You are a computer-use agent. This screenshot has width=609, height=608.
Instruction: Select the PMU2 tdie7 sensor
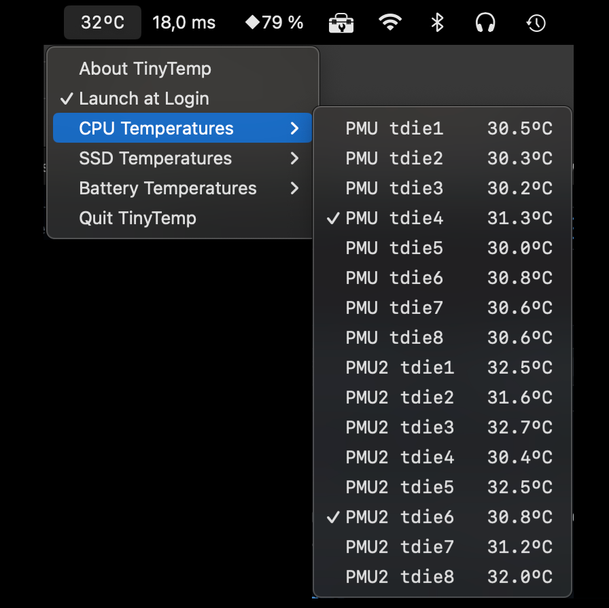[x=442, y=547]
